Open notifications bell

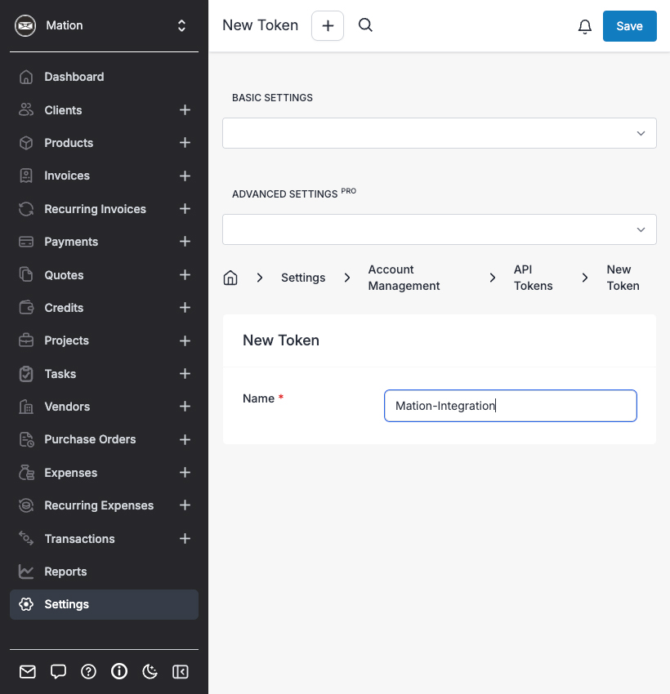pyautogui.click(x=585, y=27)
